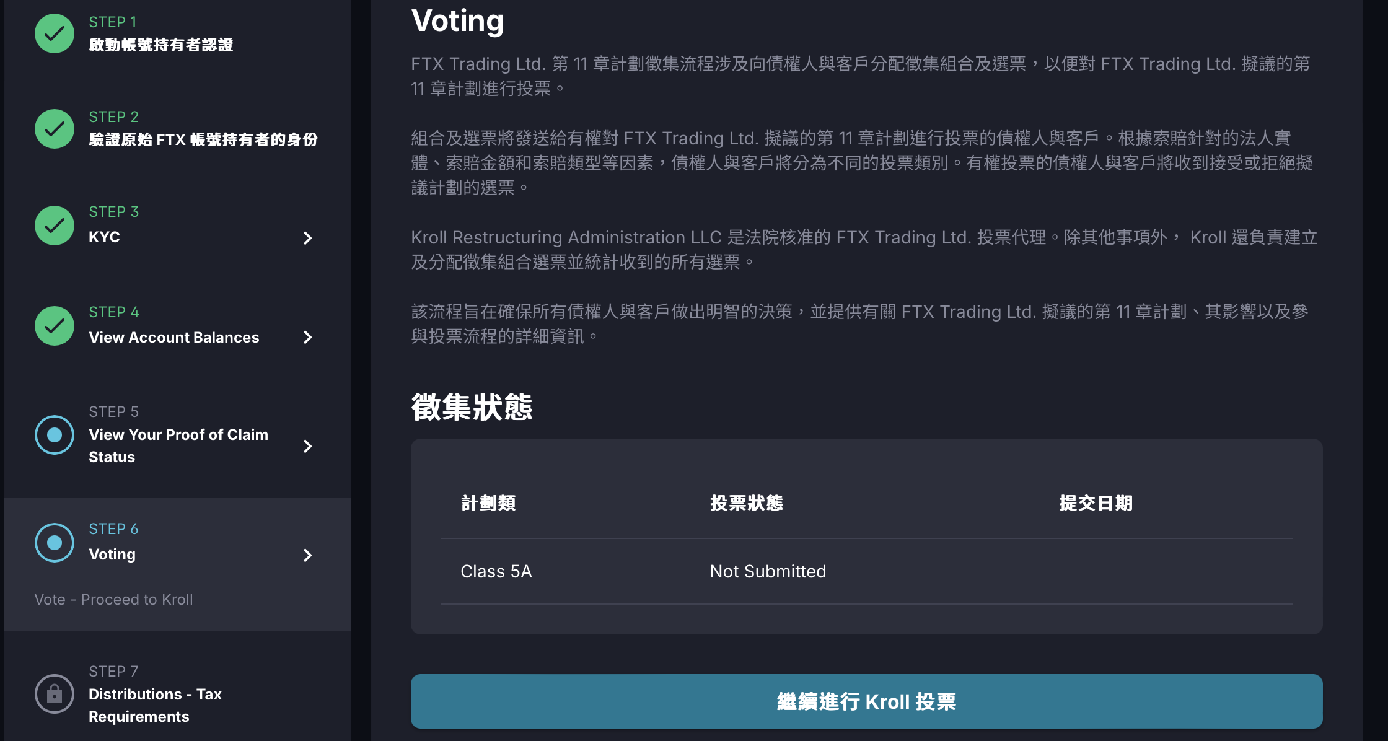The width and height of the screenshot is (1388, 741).
Task: Click the Step 2 green checkmark icon
Action: (55, 129)
